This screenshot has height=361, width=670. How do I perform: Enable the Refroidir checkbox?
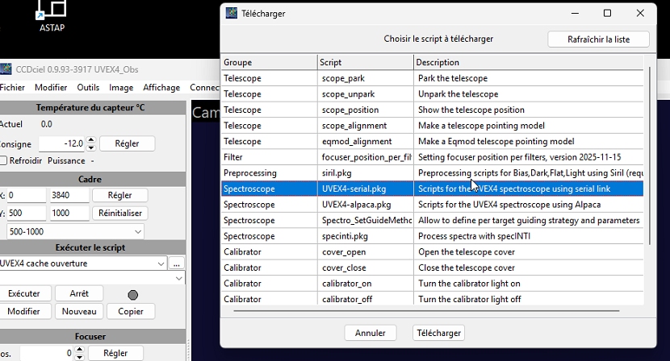[3, 160]
